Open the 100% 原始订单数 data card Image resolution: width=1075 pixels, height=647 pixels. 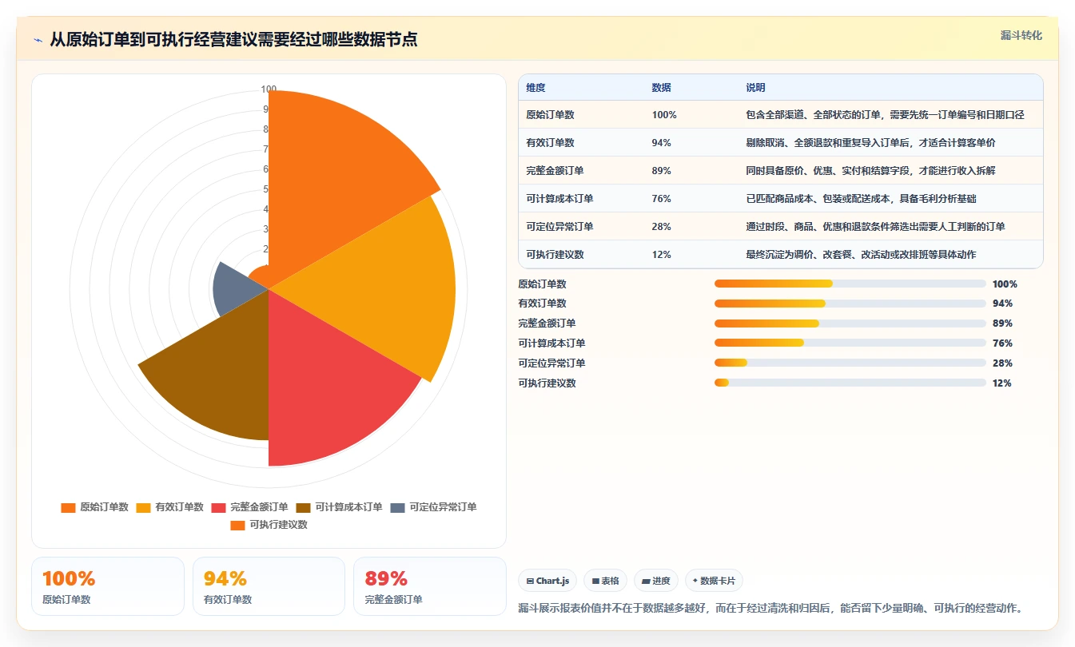click(x=108, y=586)
